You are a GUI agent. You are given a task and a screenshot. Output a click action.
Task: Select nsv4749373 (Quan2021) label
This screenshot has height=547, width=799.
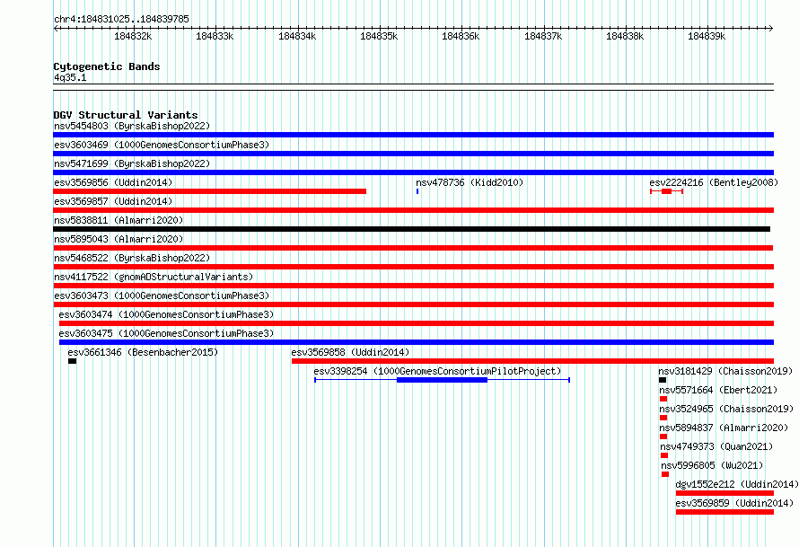pos(716,446)
